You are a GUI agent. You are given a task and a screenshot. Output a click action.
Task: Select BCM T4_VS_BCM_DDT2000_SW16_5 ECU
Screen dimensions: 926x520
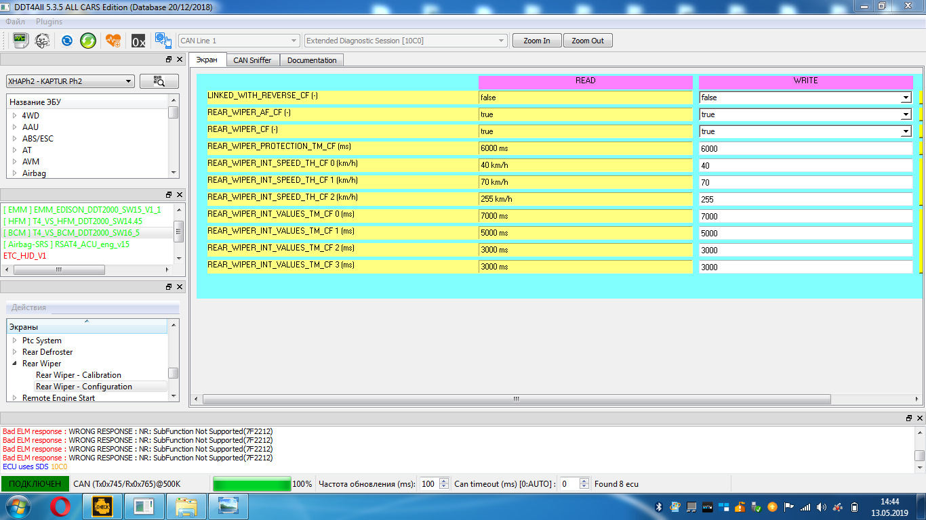point(71,233)
